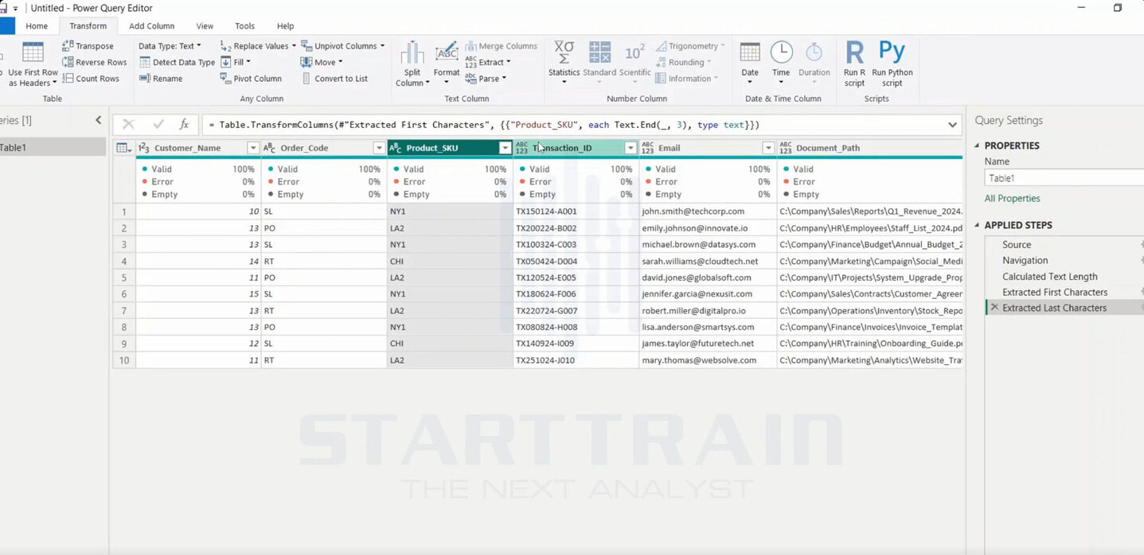Open Split Column tool
The height and width of the screenshot is (555, 1144).
pyautogui.click(x=412, y=64)
